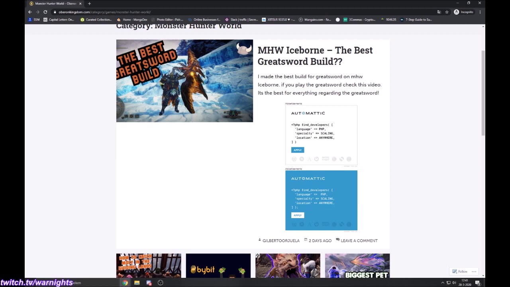Screen dimensions: 510x287
Task: Bookmark this page with the star icon
Action: click(x=447, y=12)
